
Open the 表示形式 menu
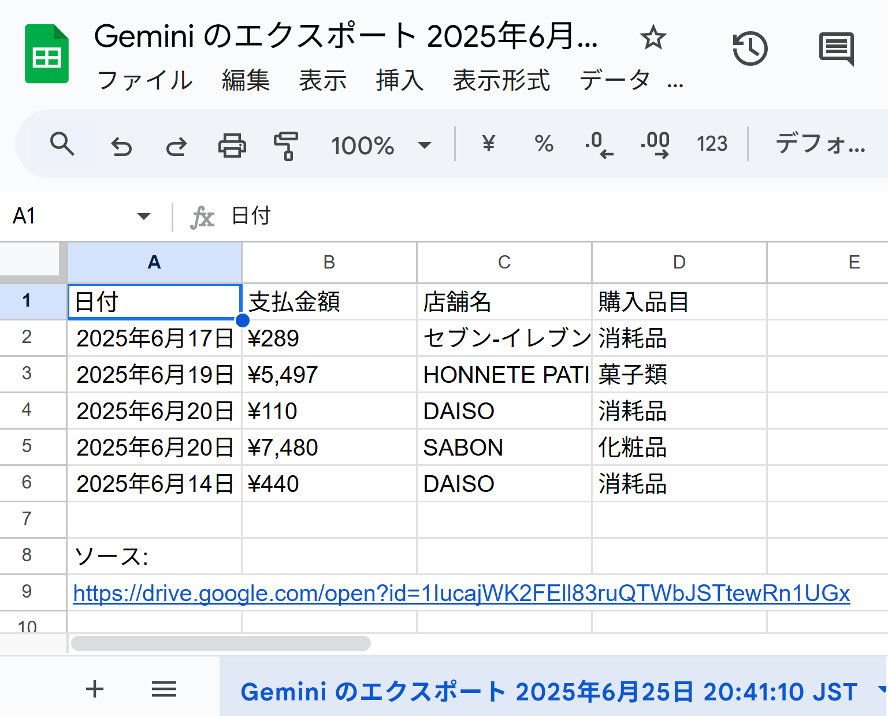501,80
